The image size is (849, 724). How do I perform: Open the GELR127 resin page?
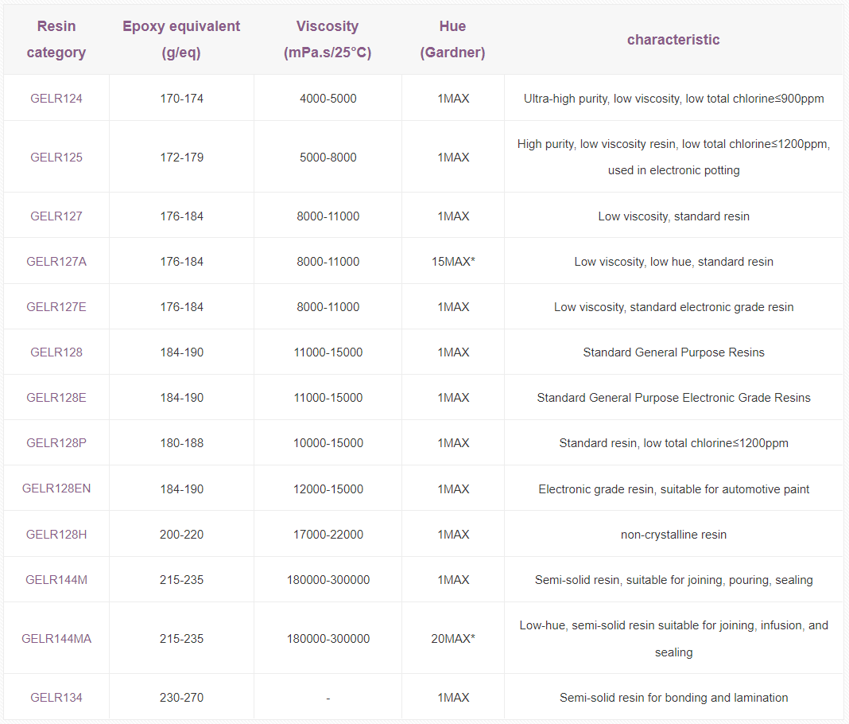[56, 216]
